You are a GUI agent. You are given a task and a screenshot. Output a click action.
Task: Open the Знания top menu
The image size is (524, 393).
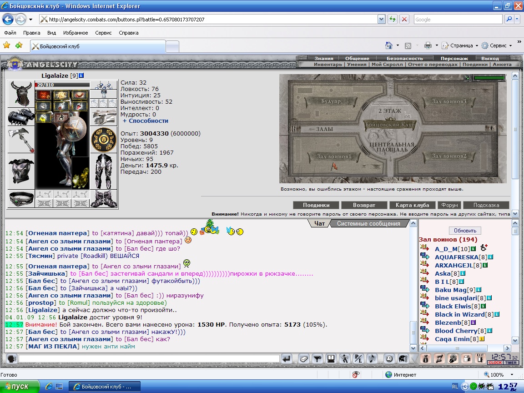point(324,59)
